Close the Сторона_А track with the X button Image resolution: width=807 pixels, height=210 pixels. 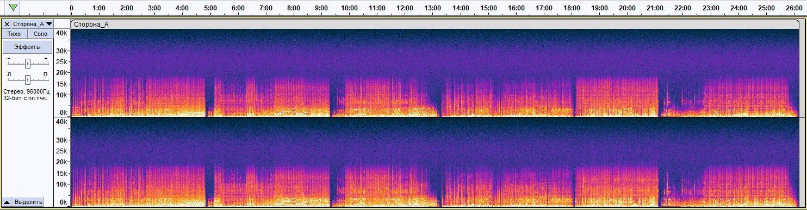click(7, 24)
